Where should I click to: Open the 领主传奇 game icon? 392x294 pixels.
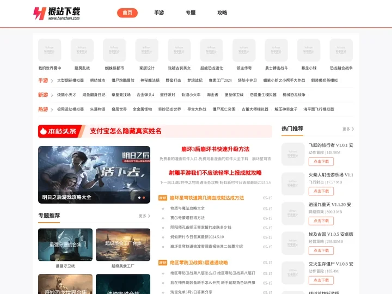point(244,50)
